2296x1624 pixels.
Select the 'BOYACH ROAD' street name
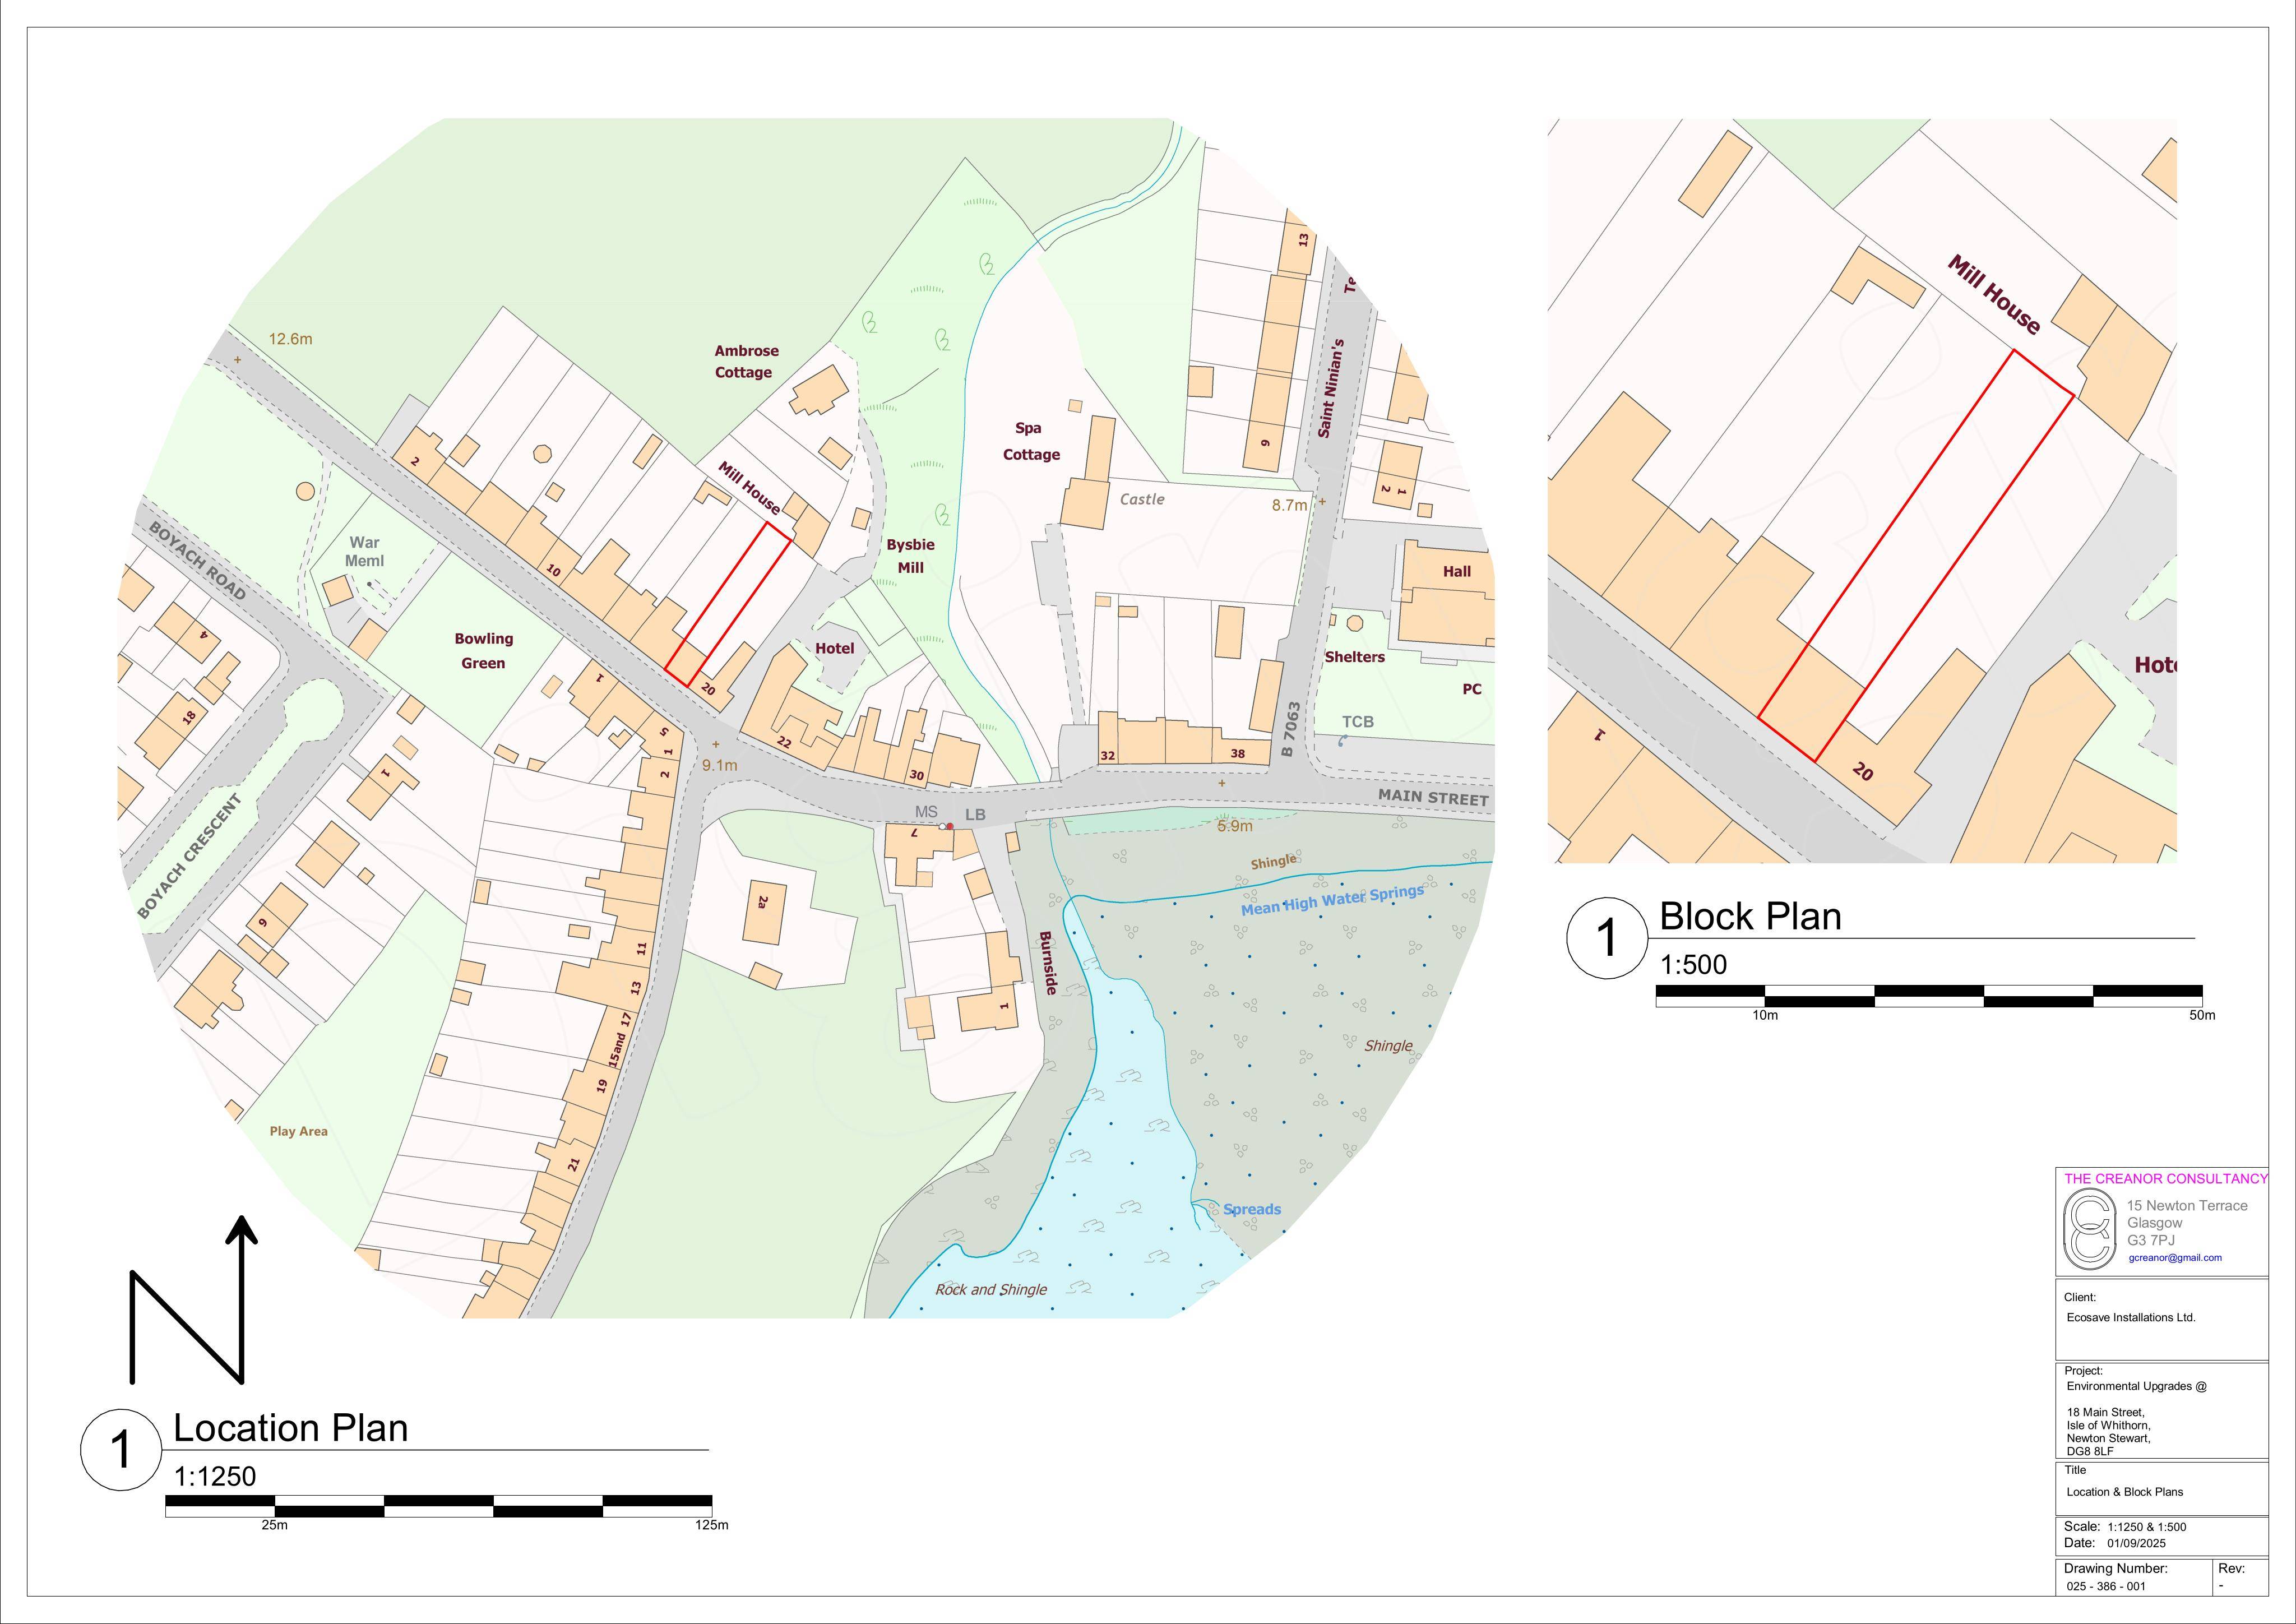point(197,560)
